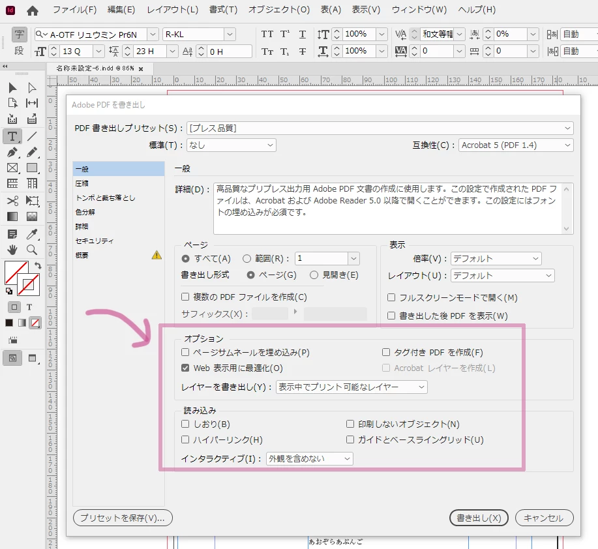The width and height of the screenshot is (598, 549).
Task: Enable タグ付き PDF を作成(F) checkbox
Action: [x=386, y=352]
